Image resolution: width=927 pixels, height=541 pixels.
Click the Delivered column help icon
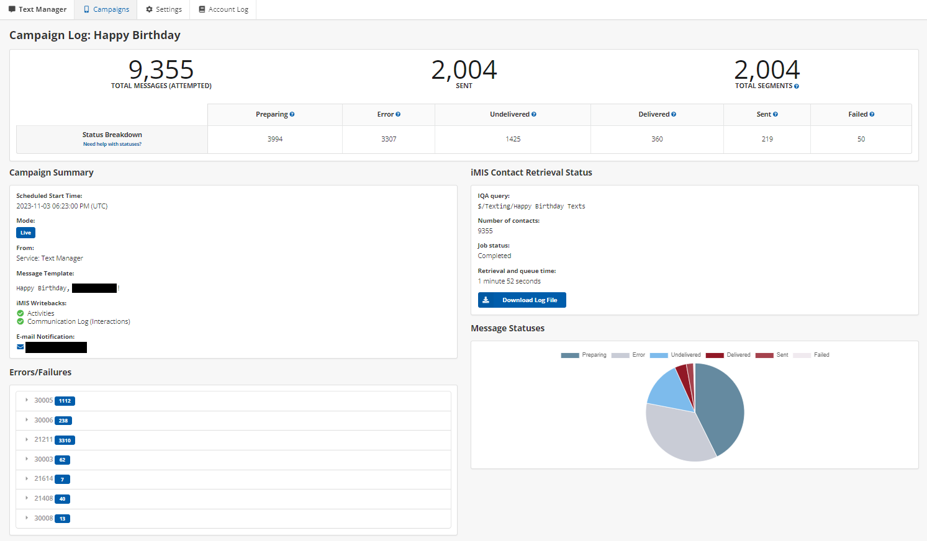tap(674, 115)
